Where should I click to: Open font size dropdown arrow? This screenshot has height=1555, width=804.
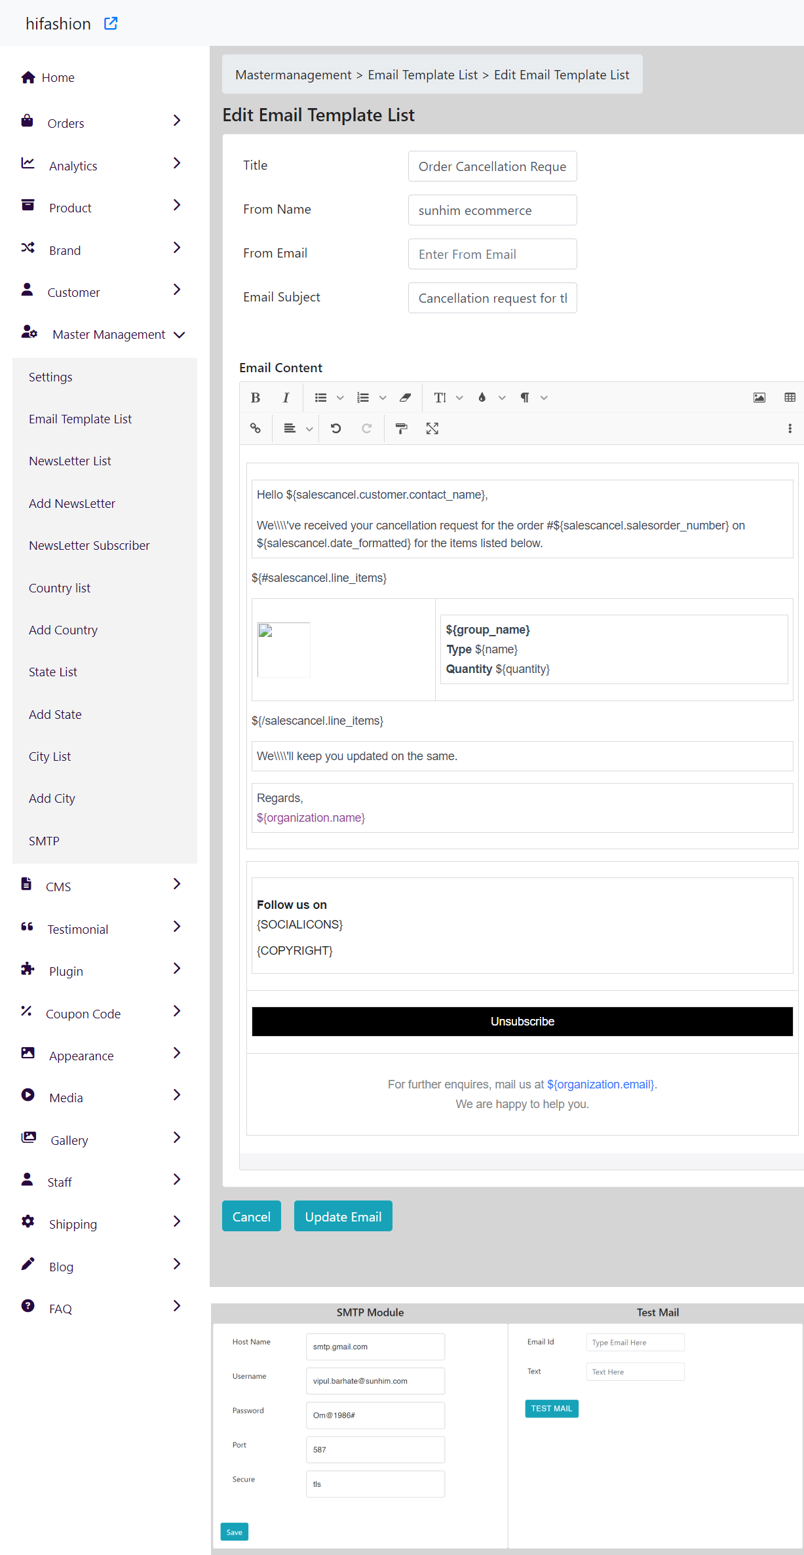(459, 398)
